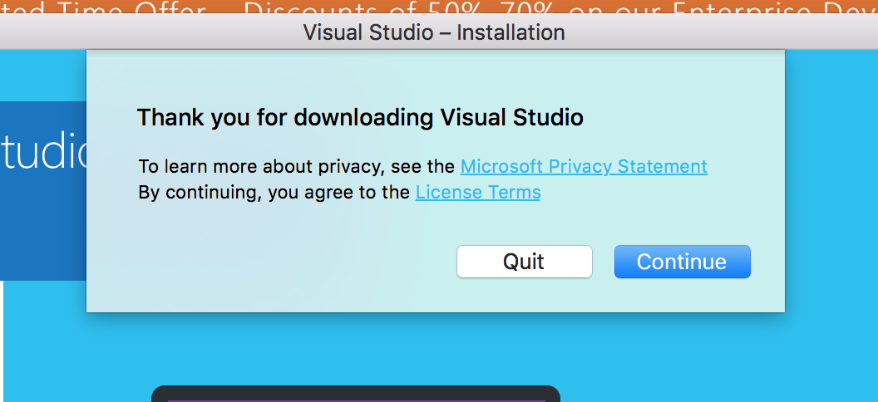Click the Quit button

[x=524, y=262]
